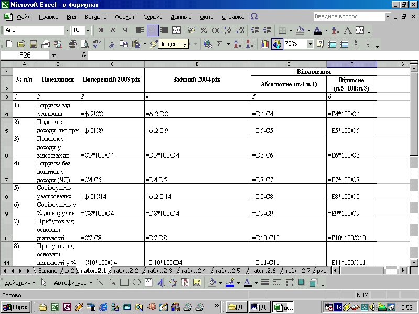Click Пуск start button

click(x=16, y=307)
